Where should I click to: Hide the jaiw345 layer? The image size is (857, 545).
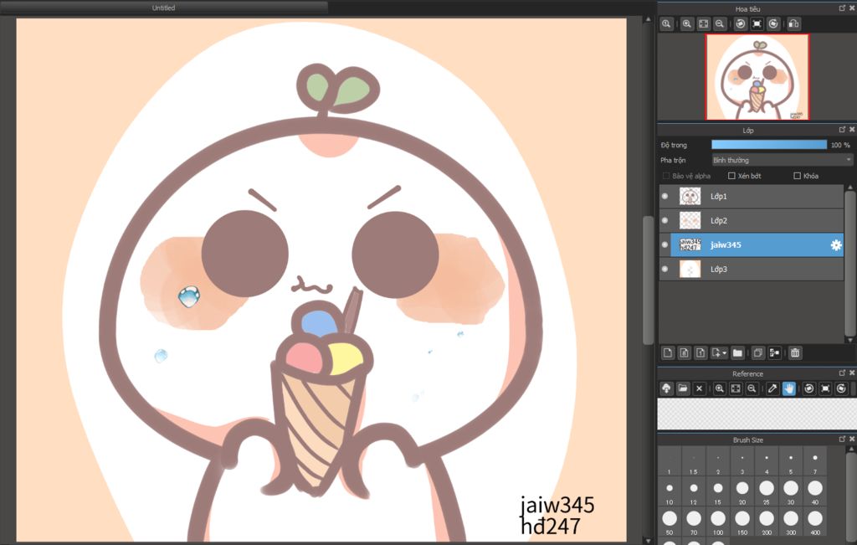click(665, 245)
